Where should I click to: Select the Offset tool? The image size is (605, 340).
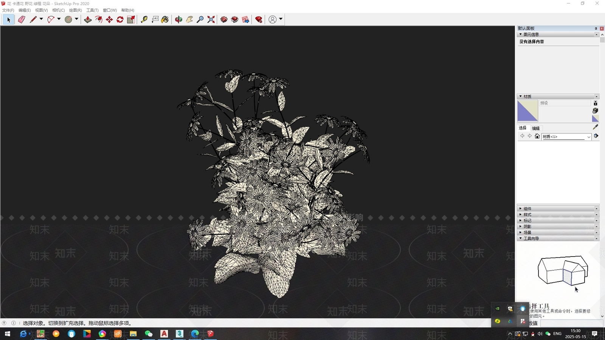point(99,20)
